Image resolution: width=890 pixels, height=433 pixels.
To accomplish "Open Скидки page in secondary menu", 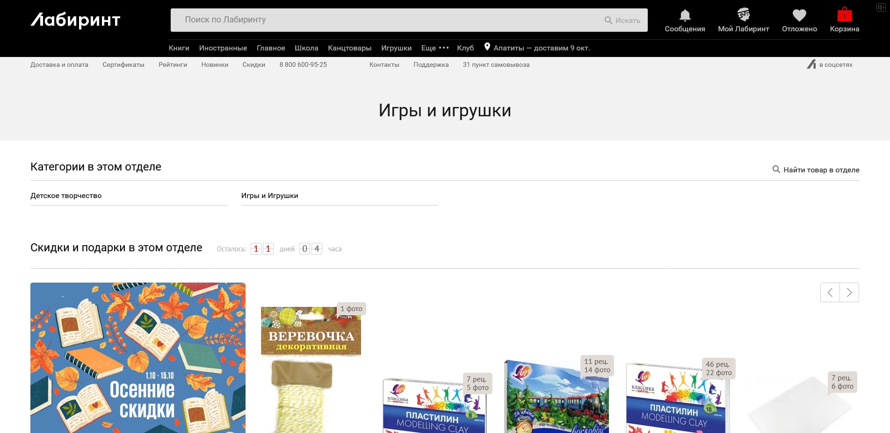I will pos(254,64).
